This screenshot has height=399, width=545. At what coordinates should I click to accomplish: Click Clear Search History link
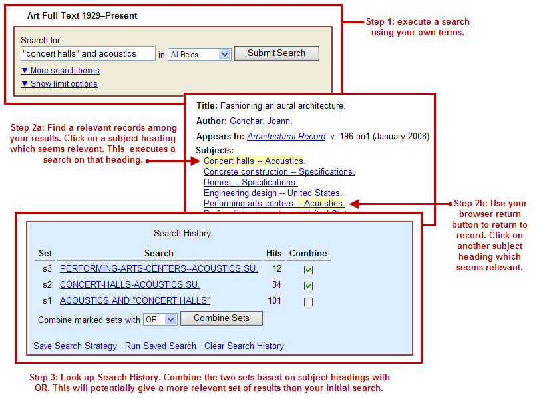pos(244,346)
